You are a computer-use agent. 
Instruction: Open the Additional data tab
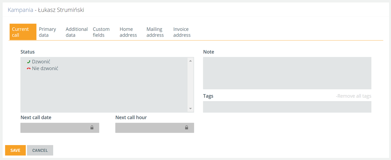point(77,32)
